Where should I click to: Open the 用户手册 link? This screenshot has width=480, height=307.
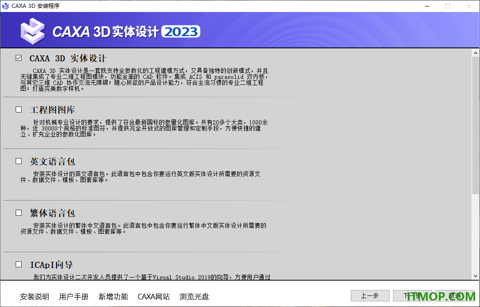(74, 296)
